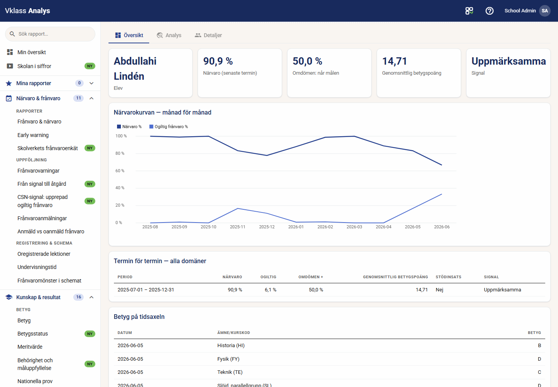Toggle the Närvaro % legend series
Image resolution: width=558 pixels, height=387 pixels.
click(x=129, y=127)
